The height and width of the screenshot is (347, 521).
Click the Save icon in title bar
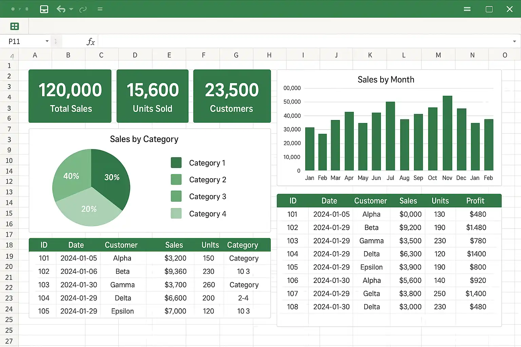(44, 9)
